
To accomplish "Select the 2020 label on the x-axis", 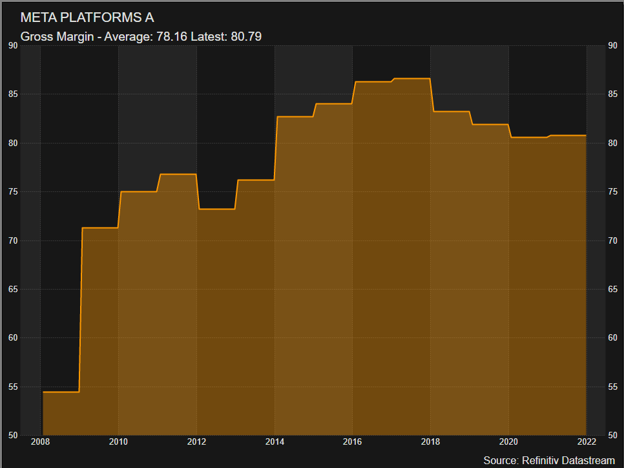I will point(508,441).
